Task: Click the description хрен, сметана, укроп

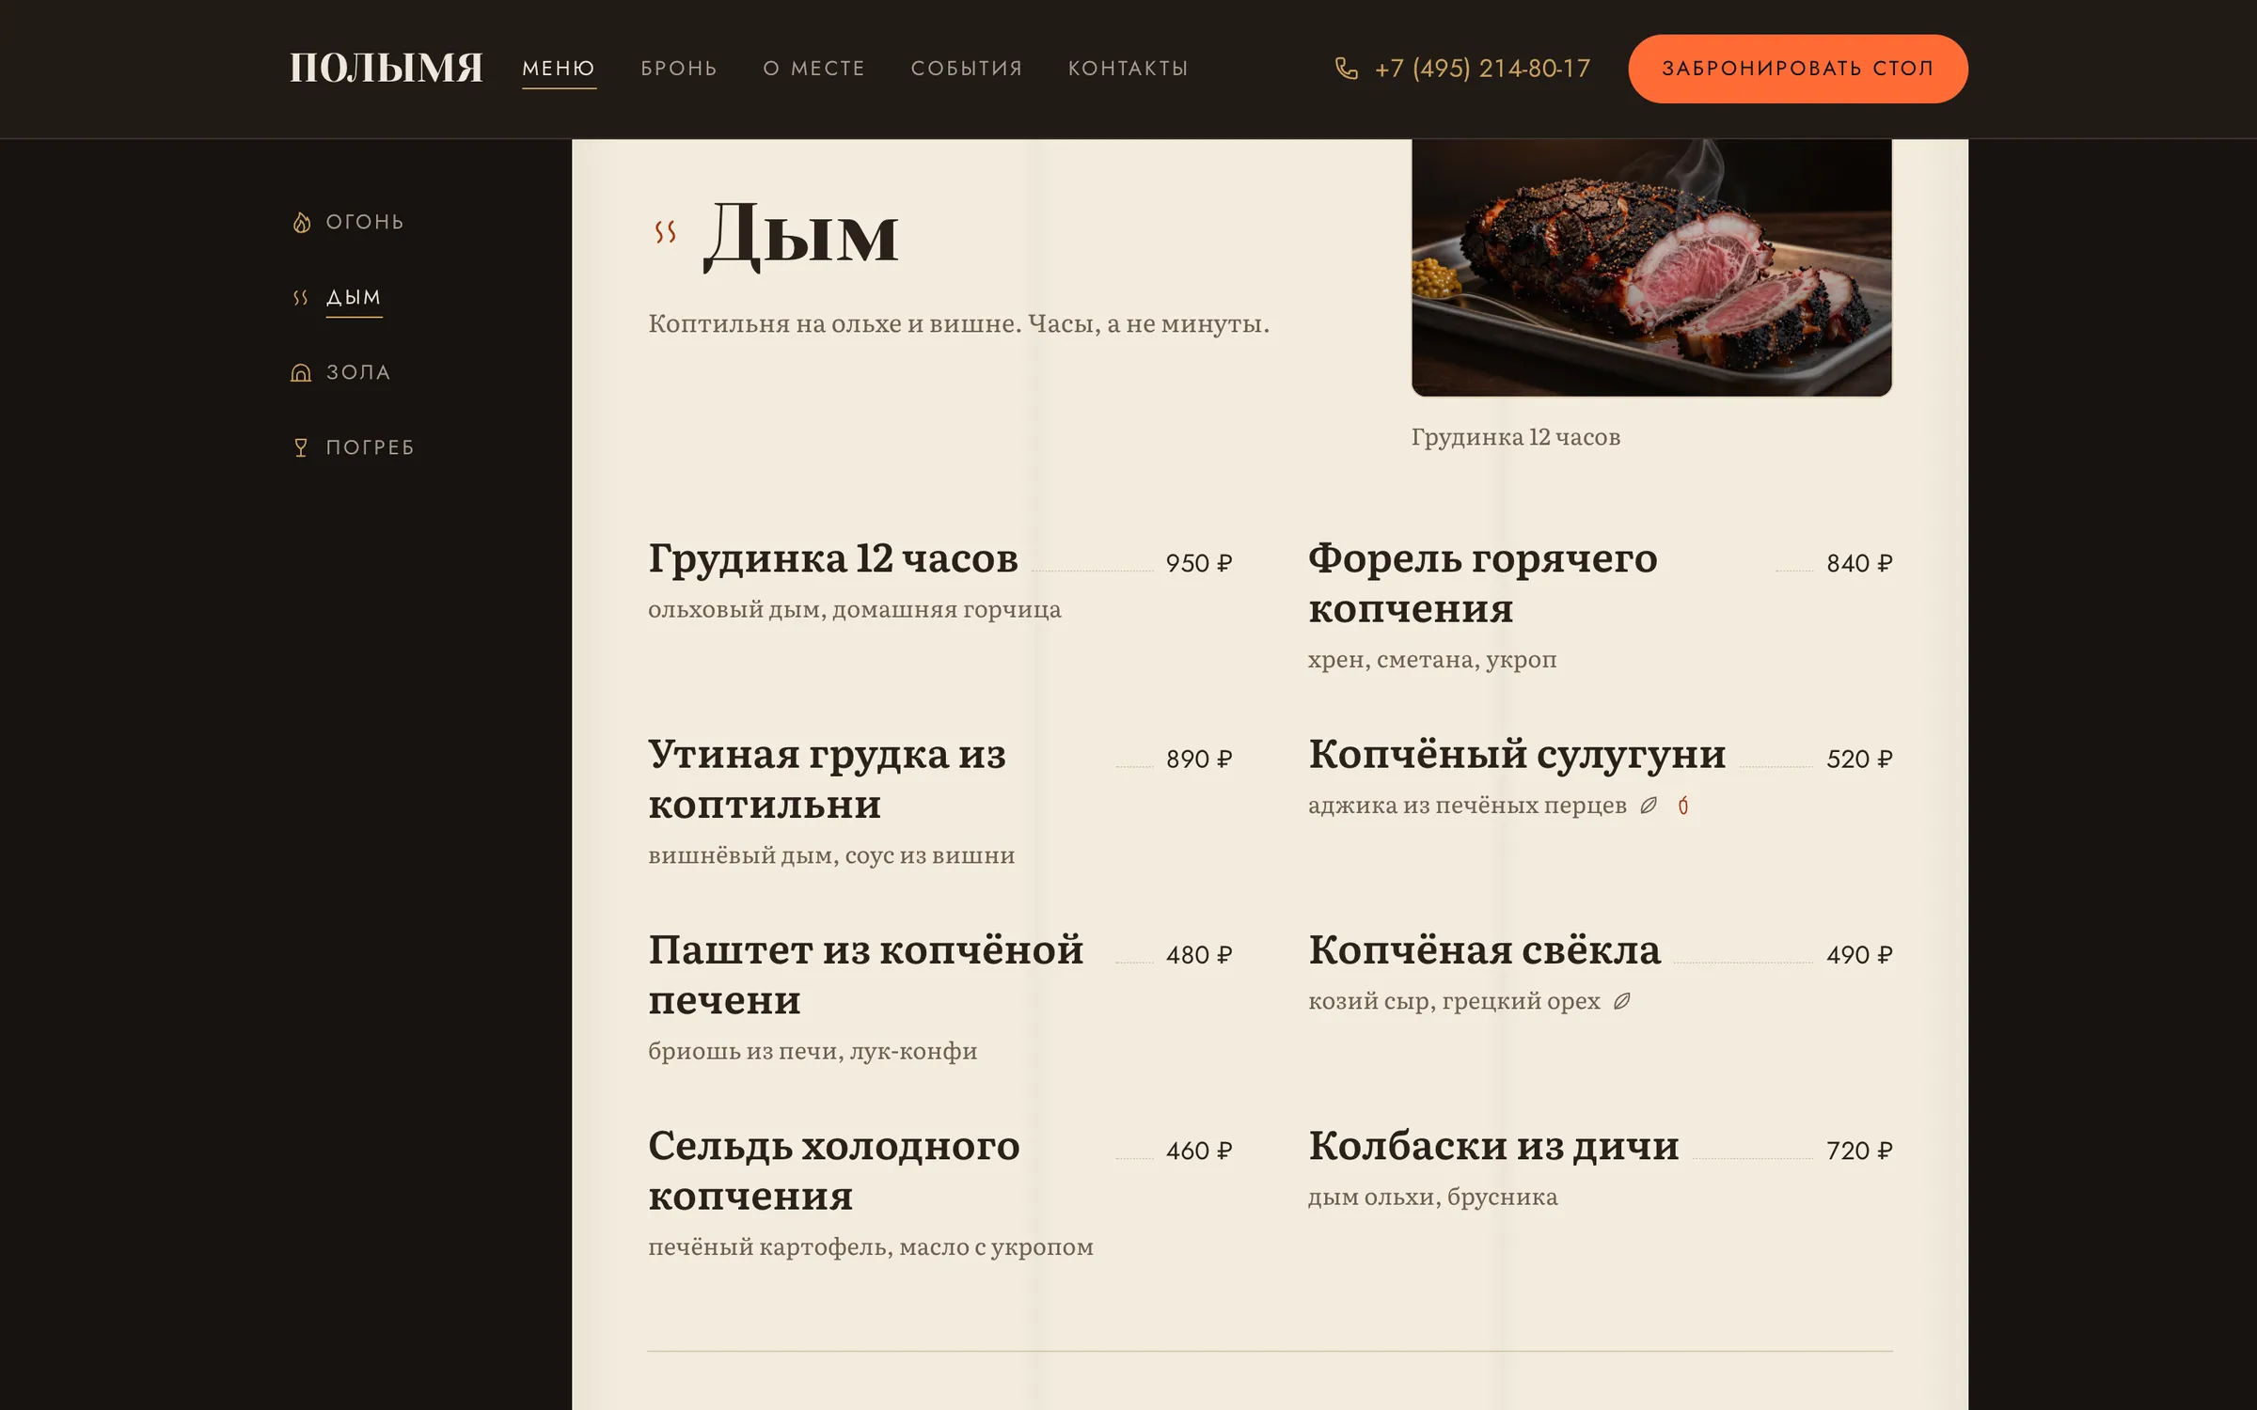Action: 1432,660
